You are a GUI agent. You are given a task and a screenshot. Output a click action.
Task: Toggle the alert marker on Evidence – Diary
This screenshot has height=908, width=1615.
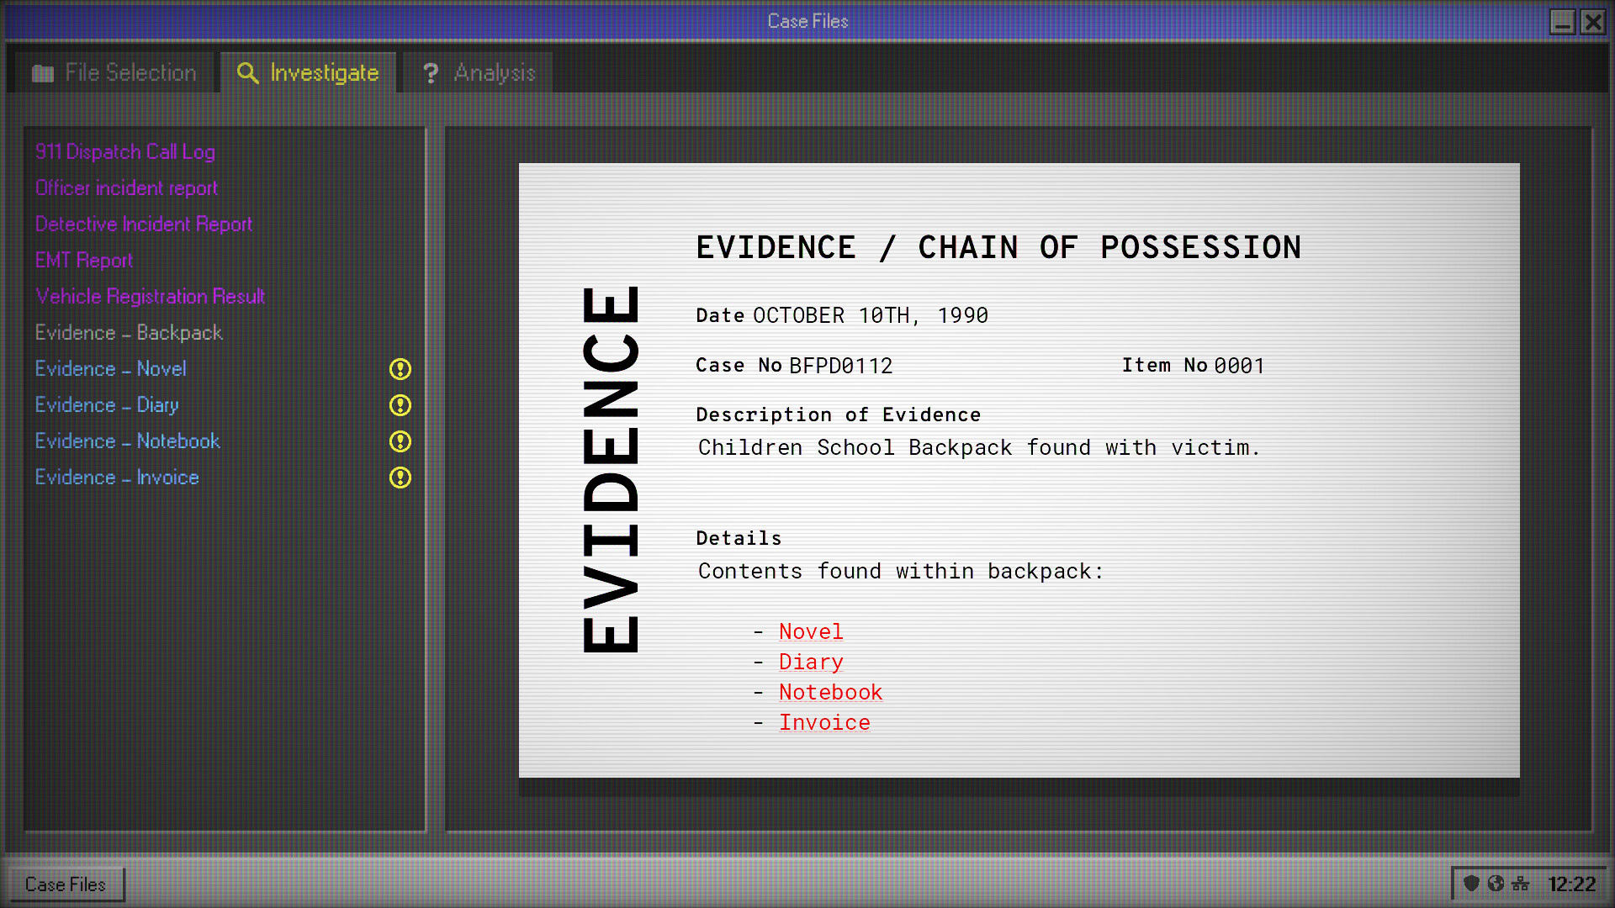pos(400,405)
